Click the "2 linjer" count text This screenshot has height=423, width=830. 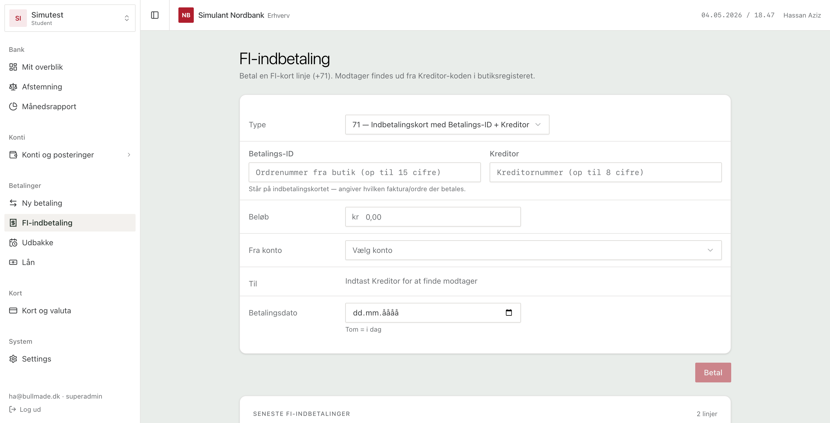[x=706, y=414]
